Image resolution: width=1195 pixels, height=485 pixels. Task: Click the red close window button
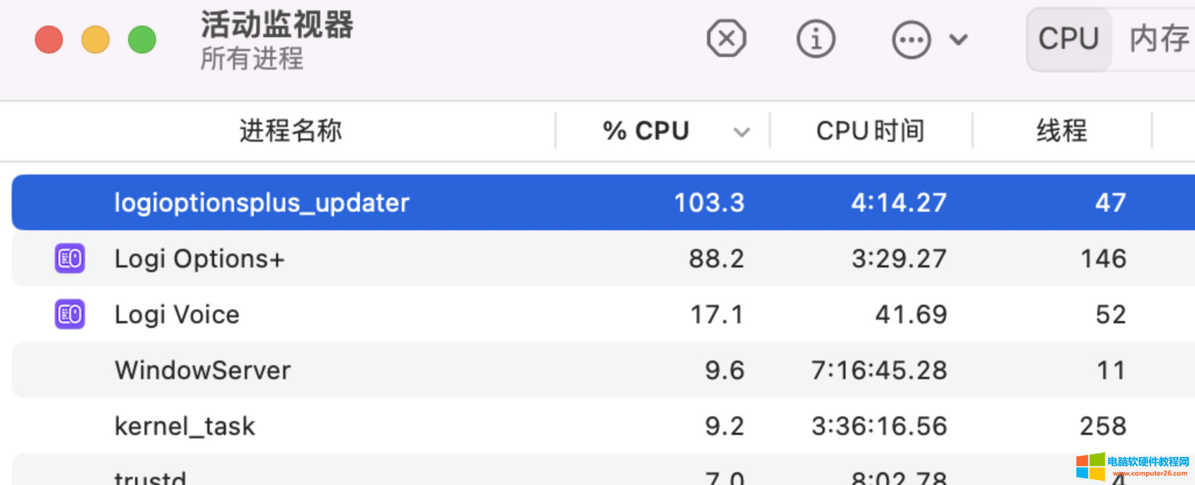point(49,40)
